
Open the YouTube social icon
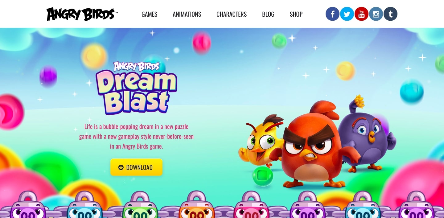click(x=361, y=14)
